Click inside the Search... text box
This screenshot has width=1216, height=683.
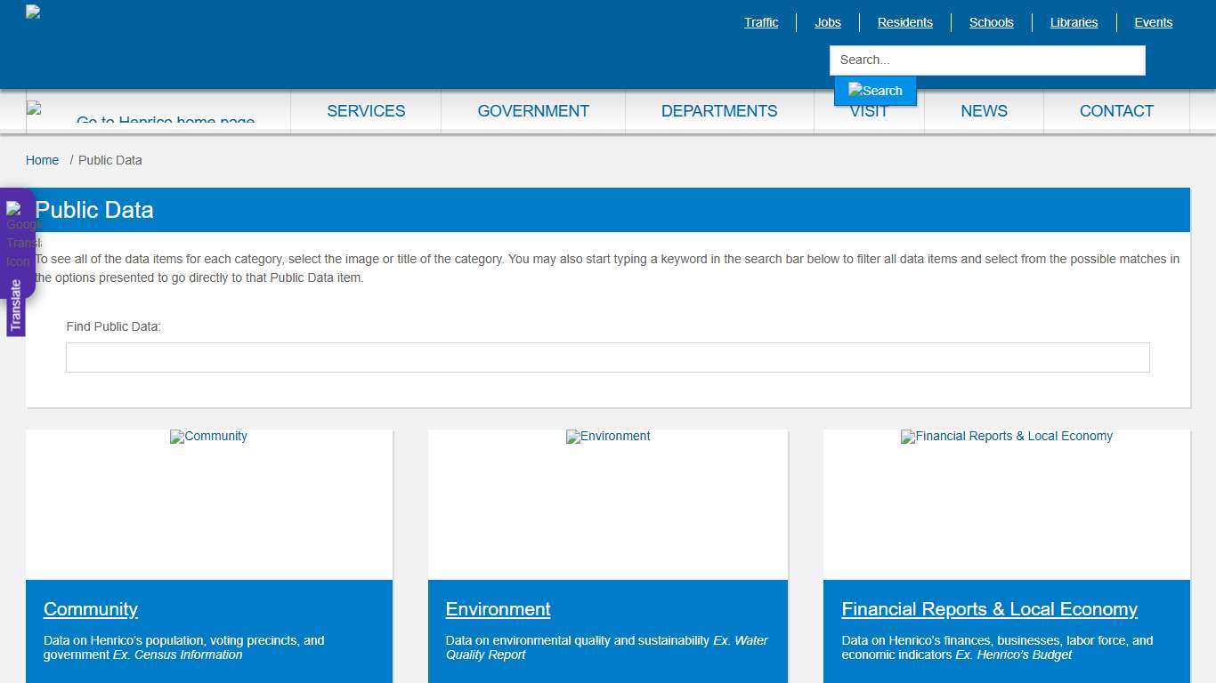pyautogui.click(x=986, y=60)
